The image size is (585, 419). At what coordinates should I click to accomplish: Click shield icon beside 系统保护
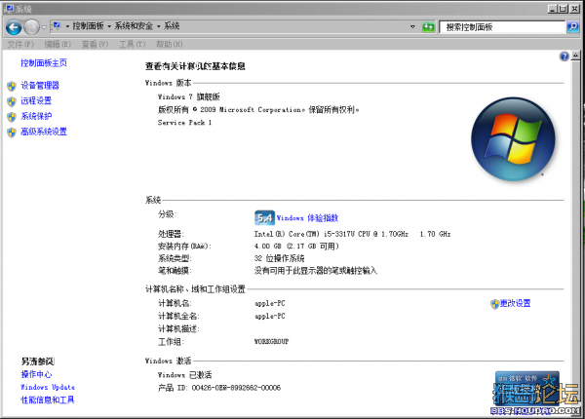click(12, 117)
